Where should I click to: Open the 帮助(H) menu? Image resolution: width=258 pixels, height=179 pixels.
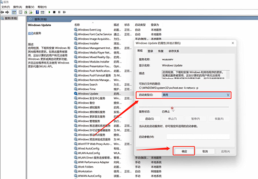tap(42, 7)
